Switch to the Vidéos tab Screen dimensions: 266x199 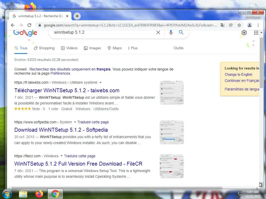click(69, 48)
